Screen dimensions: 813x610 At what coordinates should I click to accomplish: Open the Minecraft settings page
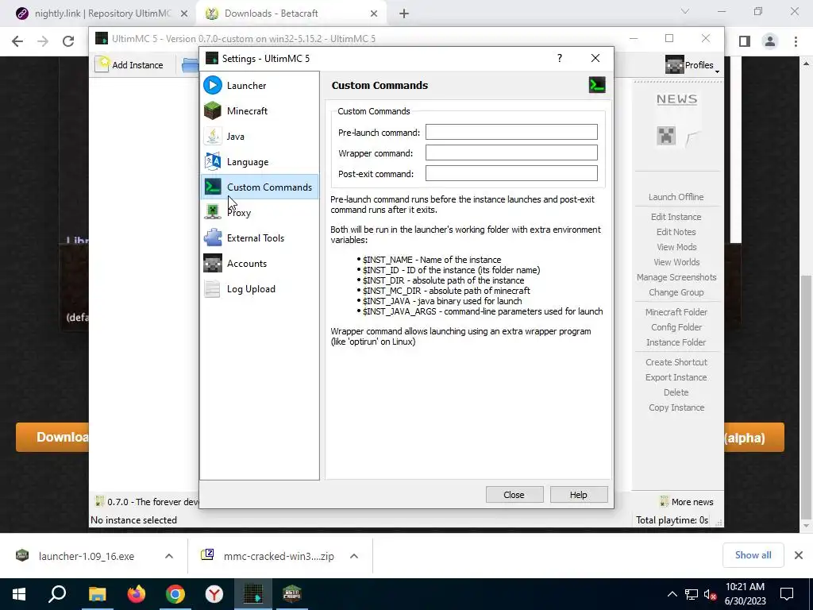(x=260, y=111)
